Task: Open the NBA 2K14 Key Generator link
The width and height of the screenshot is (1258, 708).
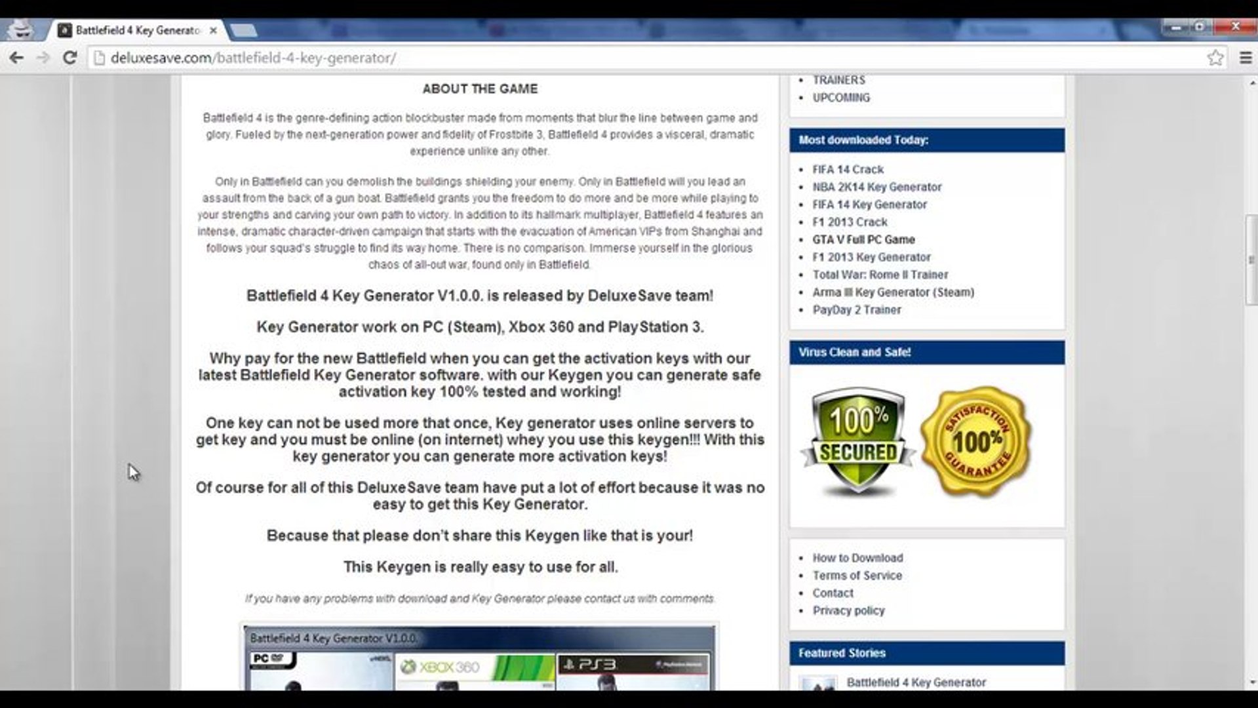Action: click(877, 187)
